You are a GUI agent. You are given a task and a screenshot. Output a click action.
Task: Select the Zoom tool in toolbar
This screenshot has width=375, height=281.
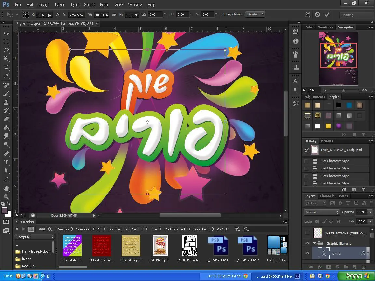pyautogui.click(x=6, y=197)
